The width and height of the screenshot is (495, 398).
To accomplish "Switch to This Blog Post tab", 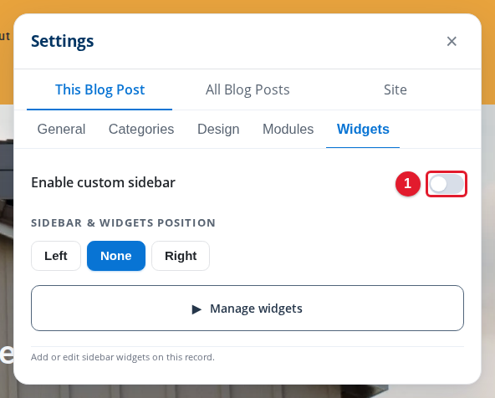I will coord(100,89).
